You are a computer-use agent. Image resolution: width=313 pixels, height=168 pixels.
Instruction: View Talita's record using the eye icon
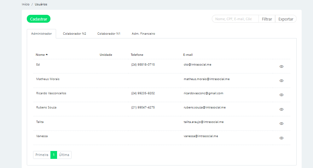click(x=281, y=124)
